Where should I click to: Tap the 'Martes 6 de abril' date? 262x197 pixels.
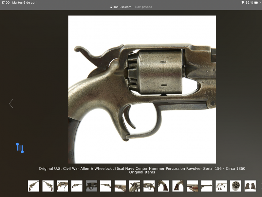click(x=25, y=3)
